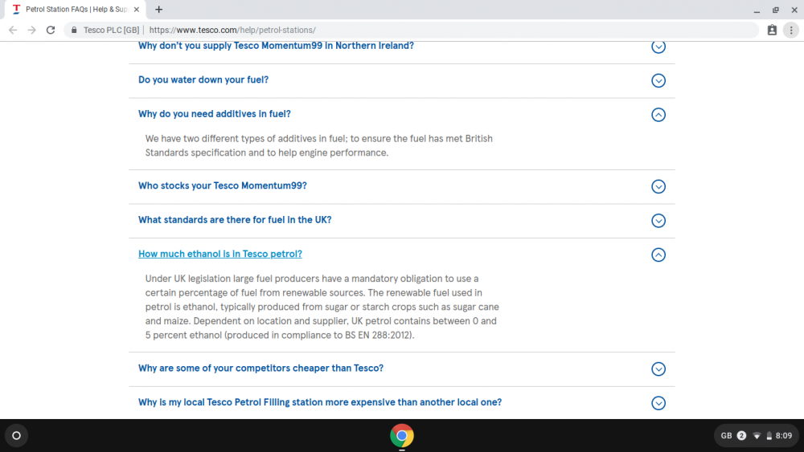
Task: Expand the competitors cheaper than Tesco chevron
Action: tap(658, 369)
